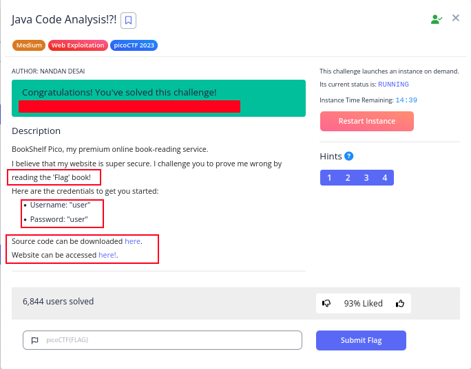Viewport: 471px width, 369px height.
Task: Unlock hint number 4
Action: (384, 178)
